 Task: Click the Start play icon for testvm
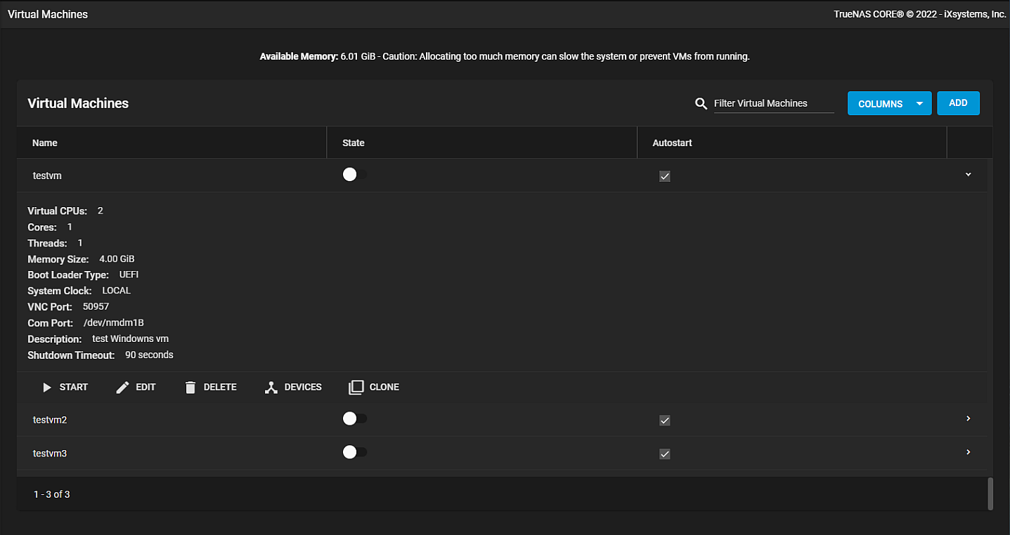coord(47,388)
